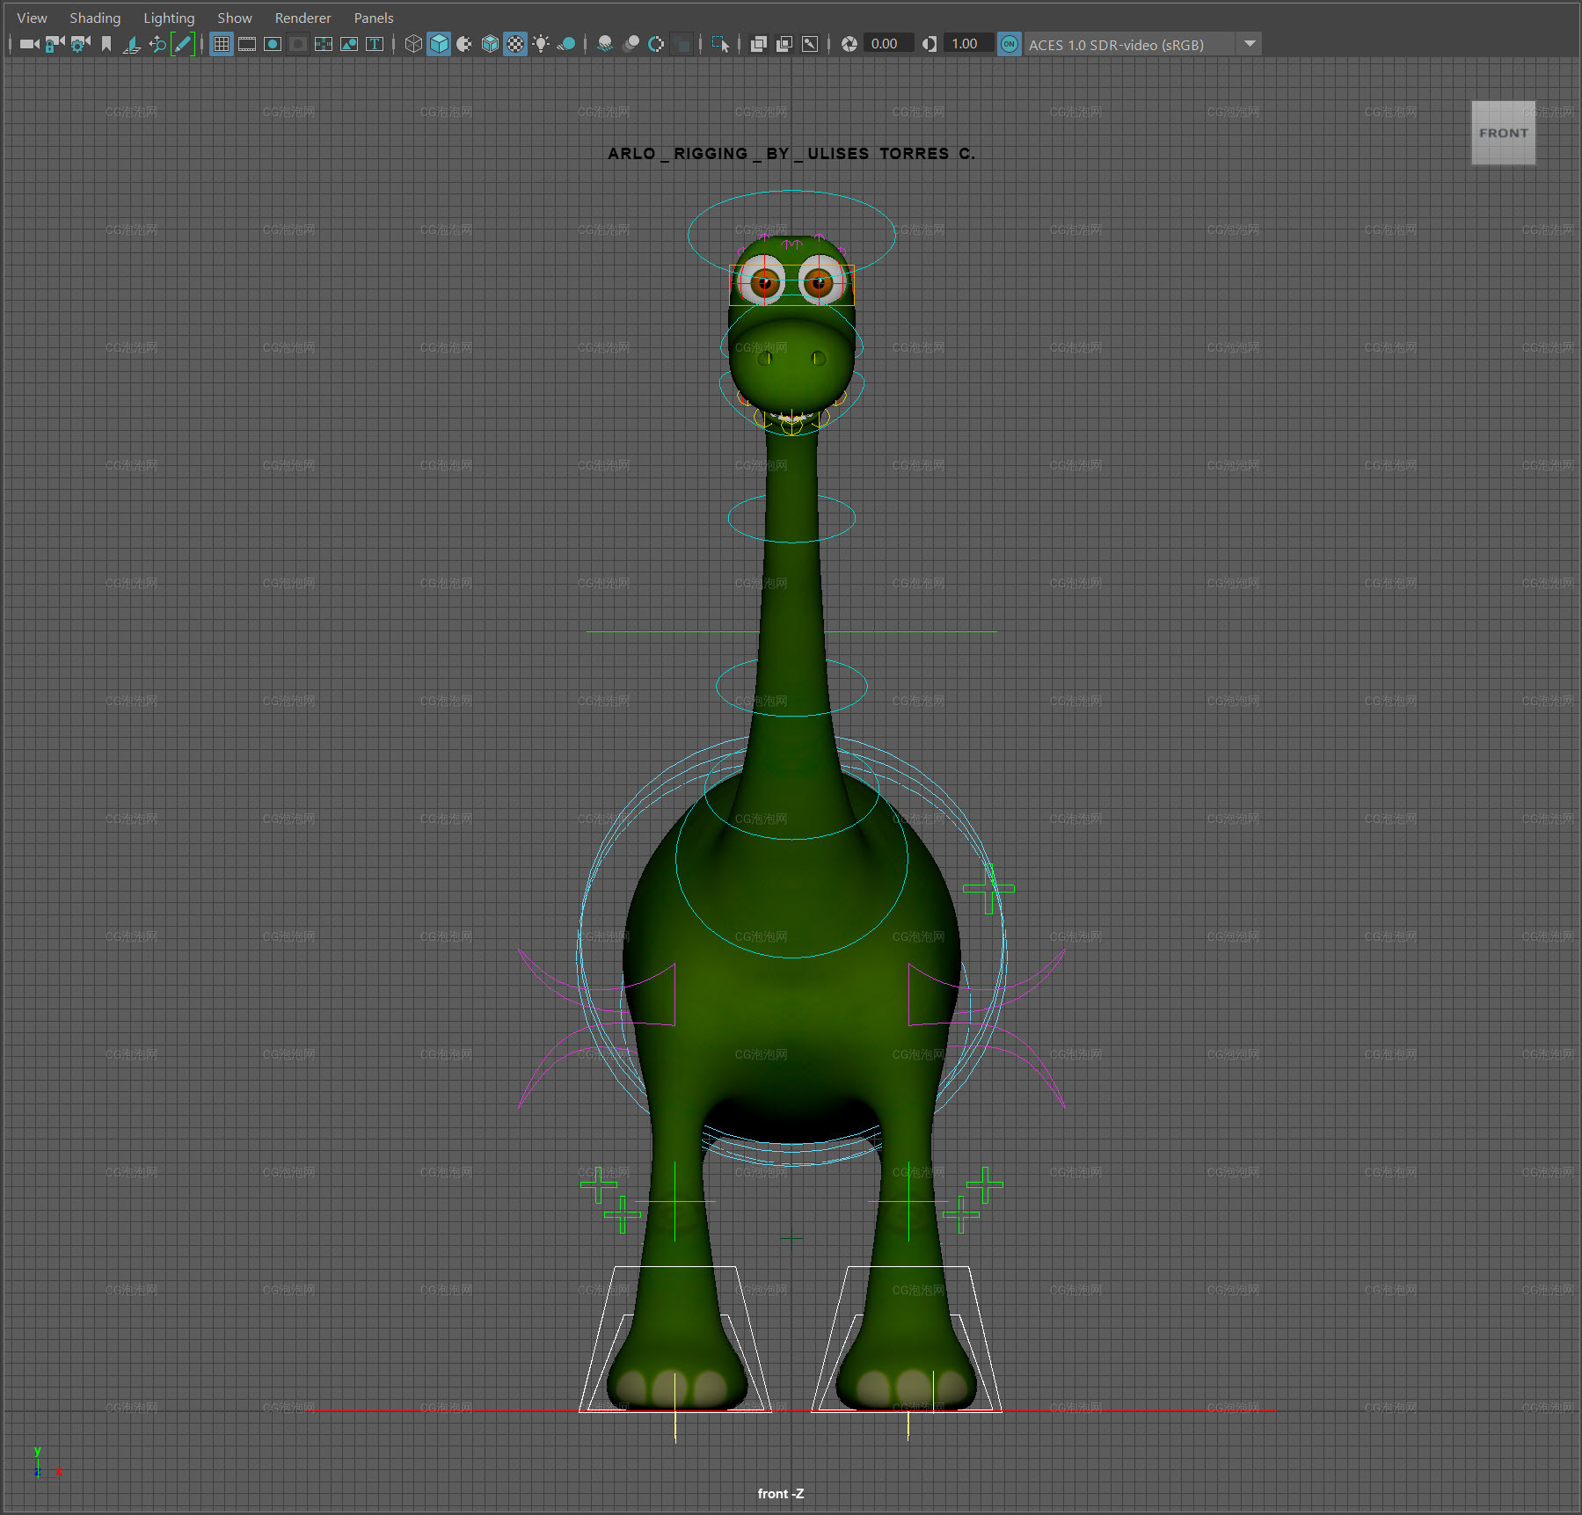Click Screen Space Ambient Occlusion icon

[x=605, y=44]
